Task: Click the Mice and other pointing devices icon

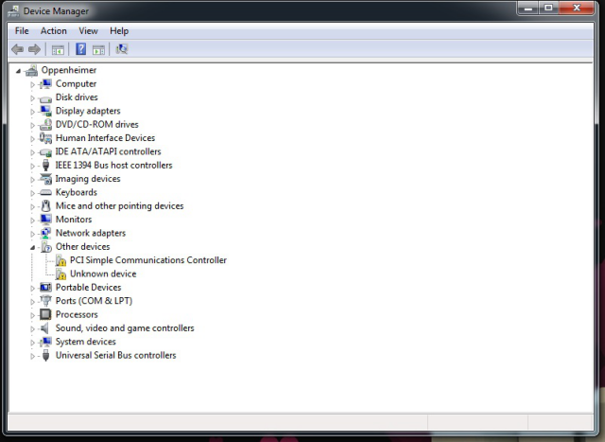Action: [x=45, y=206]
